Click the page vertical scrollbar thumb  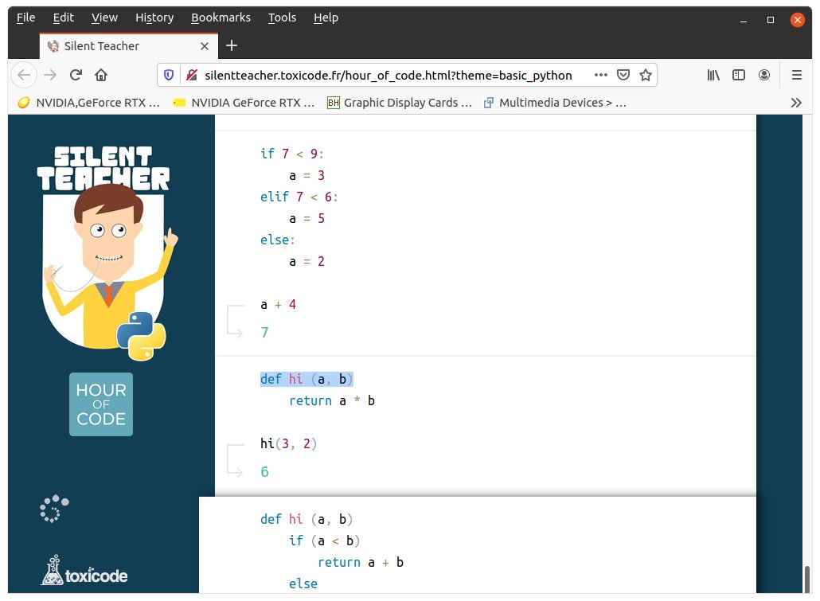click(807, 579)
